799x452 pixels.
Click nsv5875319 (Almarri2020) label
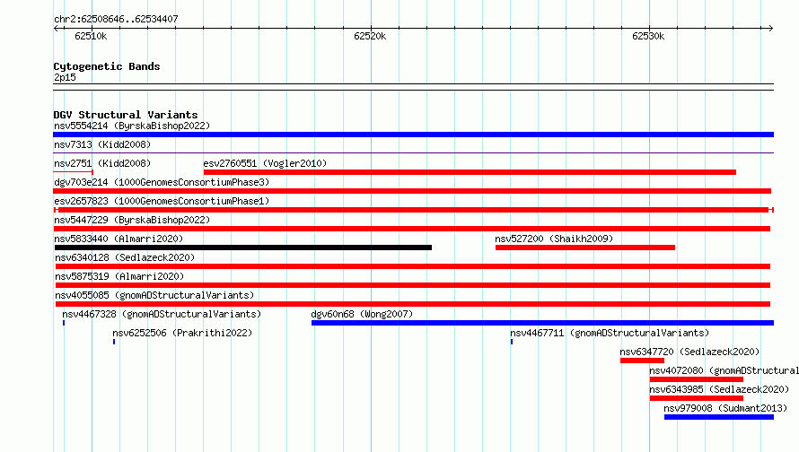coord(119,276)
